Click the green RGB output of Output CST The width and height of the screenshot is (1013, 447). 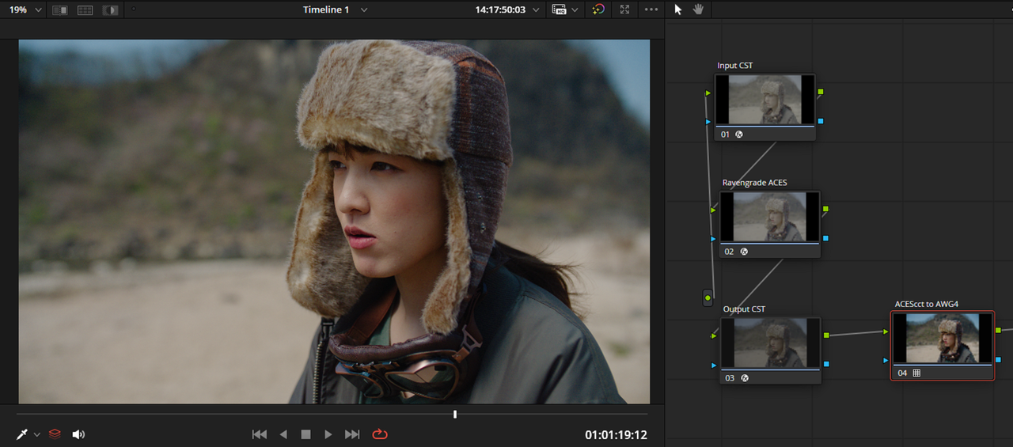click(826, 335)
